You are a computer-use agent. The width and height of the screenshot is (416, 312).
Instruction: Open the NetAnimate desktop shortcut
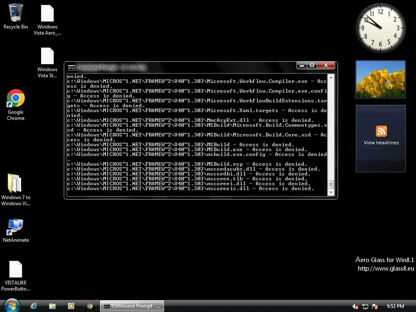(x=16, y=230)
